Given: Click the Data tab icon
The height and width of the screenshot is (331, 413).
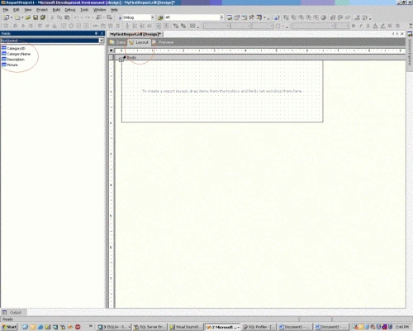Looking at the screenshot, I should (112, 42).
